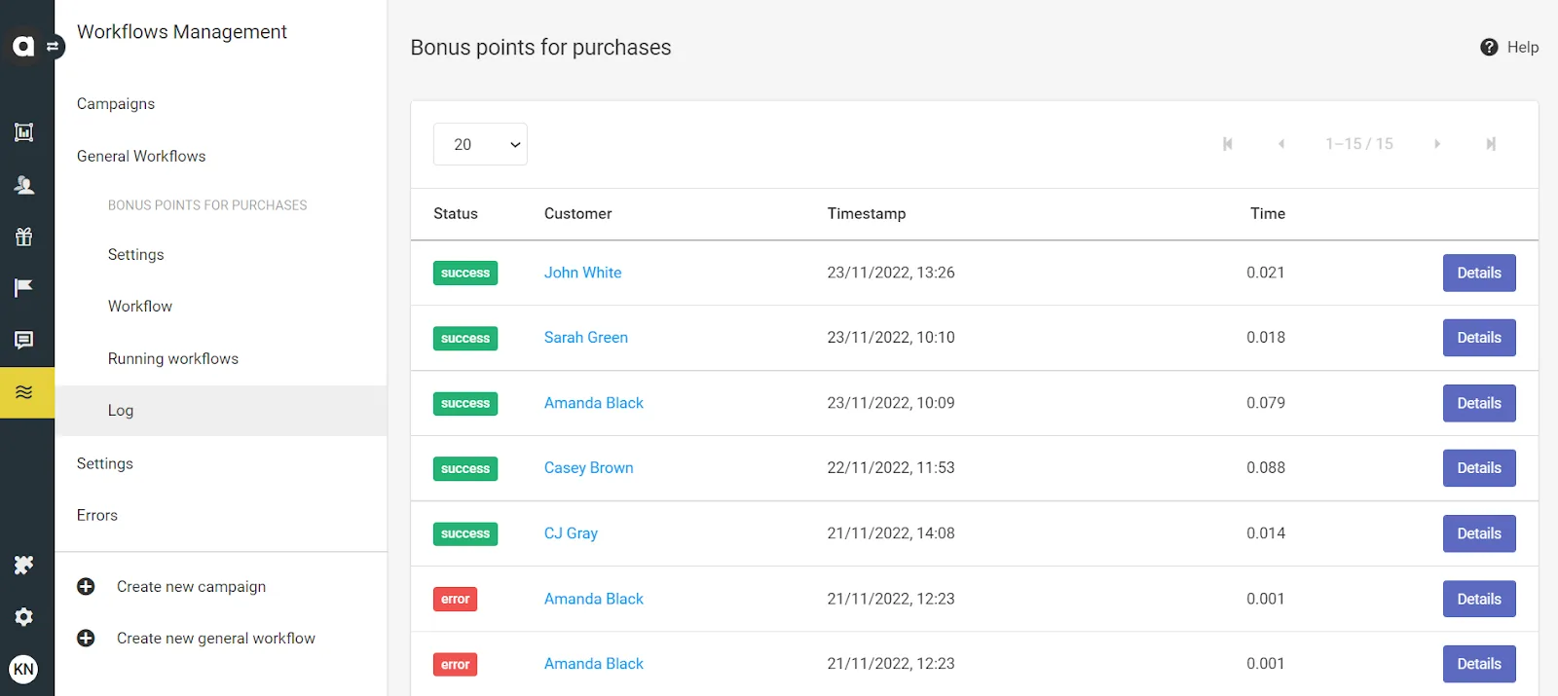The height and width of the screenshot is (696, 1558).
Task: Click the sidebar collapse arrows toggle
Action: coord(54,46)
